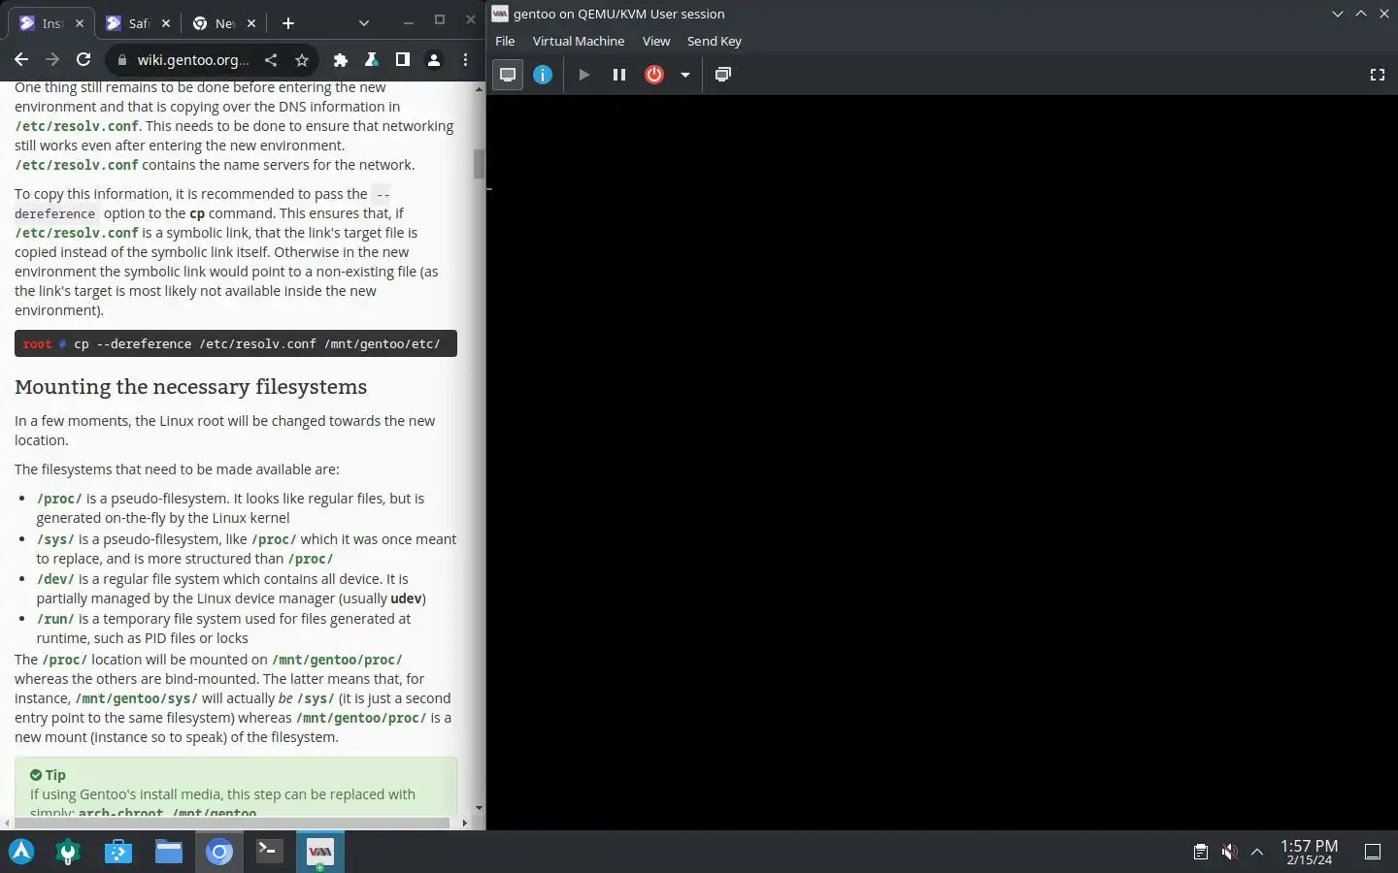Open Chrome profile avatar
This screenshot has height=873, width=1398.
point(434,60)
